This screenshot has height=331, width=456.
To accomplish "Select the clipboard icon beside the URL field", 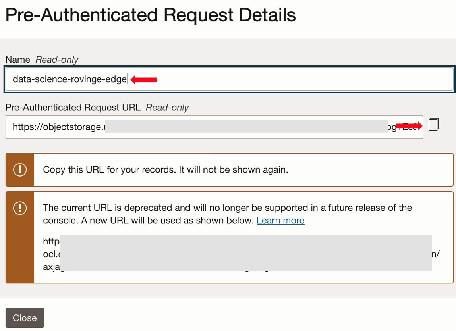I will [433, 124].
